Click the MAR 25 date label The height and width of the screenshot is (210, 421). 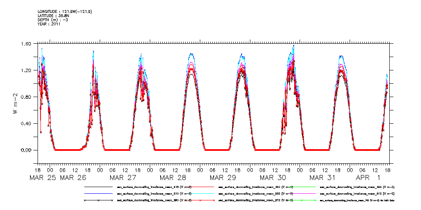click(x=43, y=177)
